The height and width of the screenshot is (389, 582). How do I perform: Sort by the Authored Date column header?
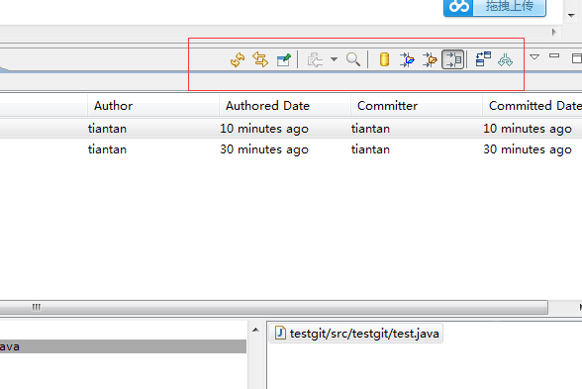pos(285,105)
